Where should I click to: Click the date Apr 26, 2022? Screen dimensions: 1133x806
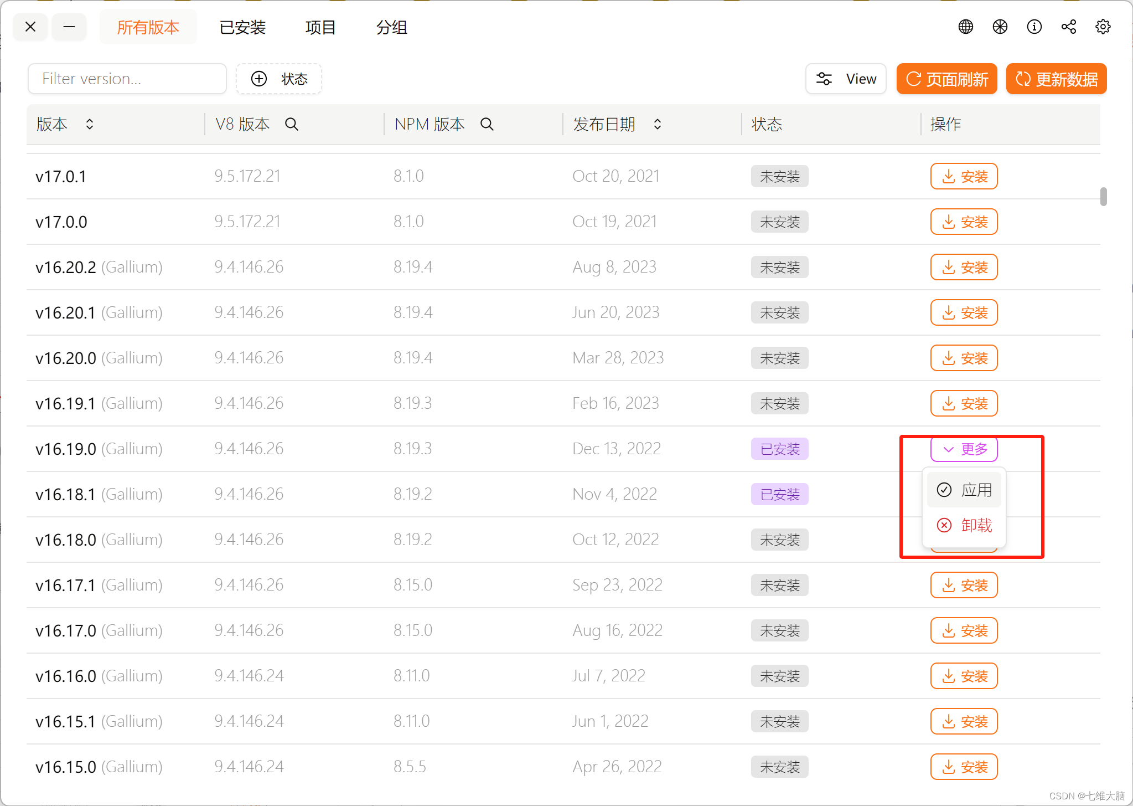pyautogui.click(x=617, y=767)
